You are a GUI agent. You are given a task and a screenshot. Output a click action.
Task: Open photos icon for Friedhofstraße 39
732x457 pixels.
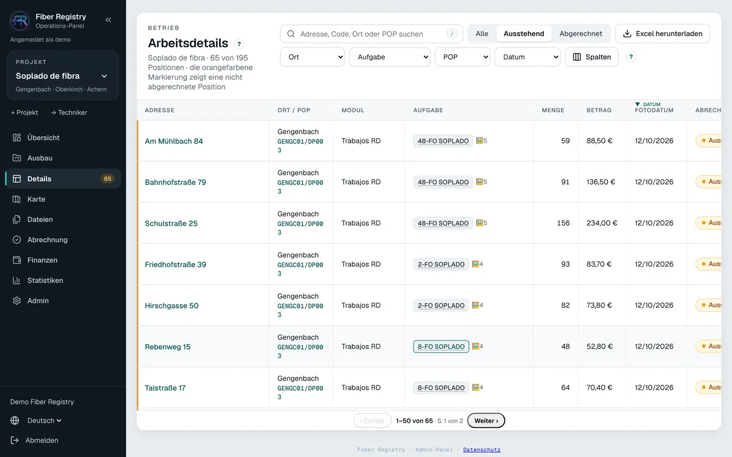point(477,264)
